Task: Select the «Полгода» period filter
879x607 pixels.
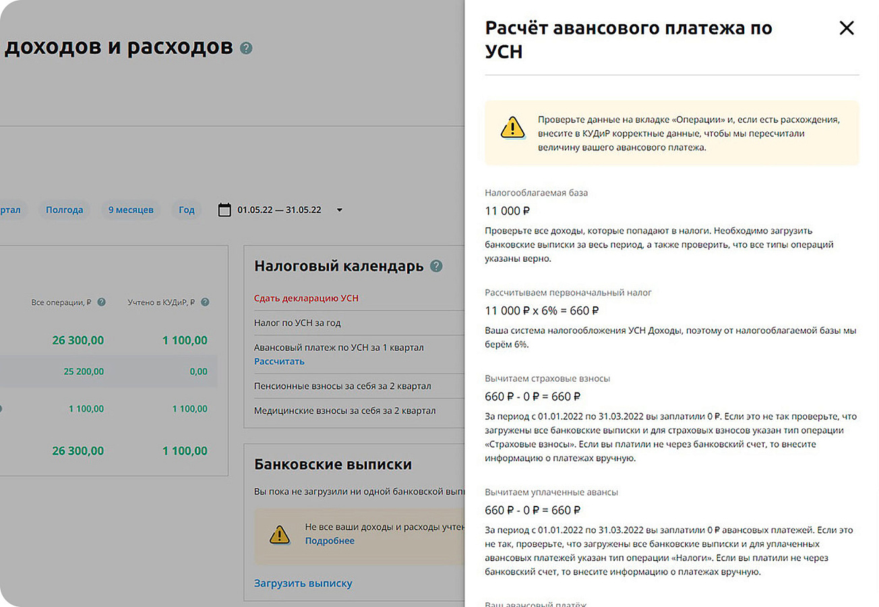Action: [x=65, y=210]
